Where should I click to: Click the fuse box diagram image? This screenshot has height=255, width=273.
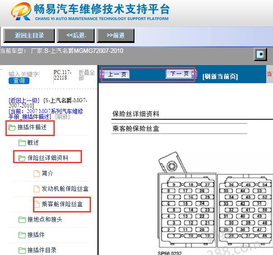[x=215, y=199]
